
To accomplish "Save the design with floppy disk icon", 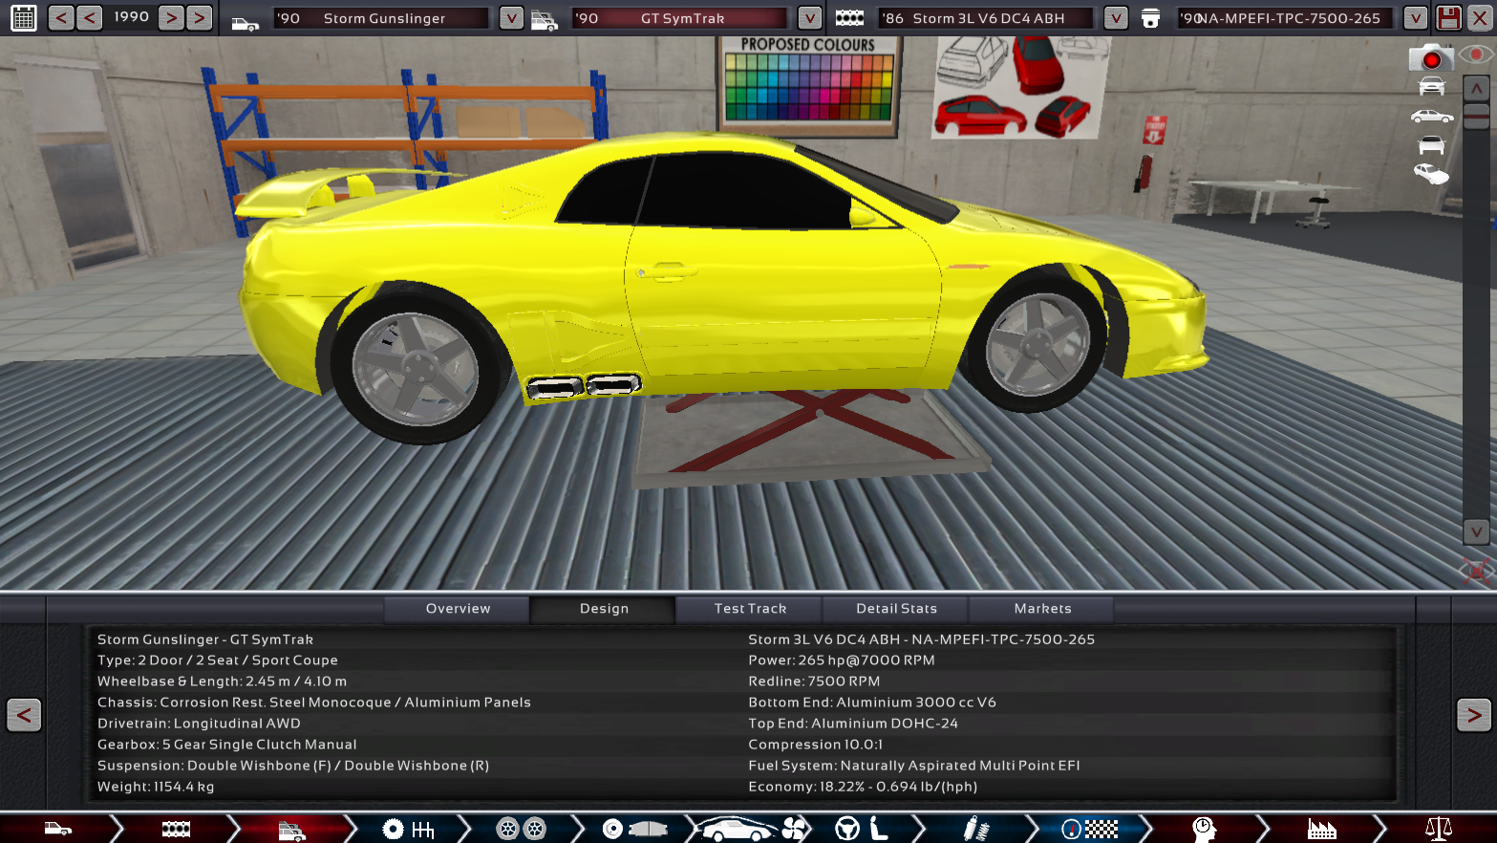I will coord(1448,18).
